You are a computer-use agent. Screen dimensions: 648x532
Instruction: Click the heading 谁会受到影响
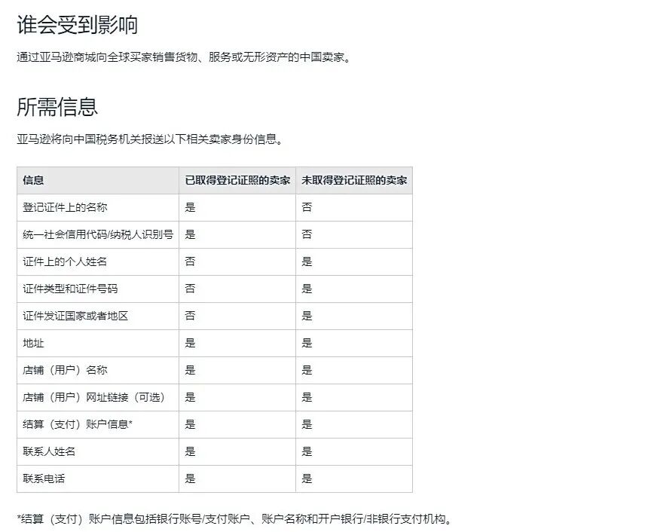(77, 25)
